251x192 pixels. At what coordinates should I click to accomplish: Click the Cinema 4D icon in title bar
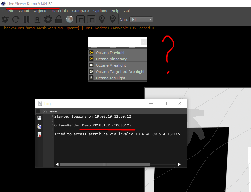[3, 3]
